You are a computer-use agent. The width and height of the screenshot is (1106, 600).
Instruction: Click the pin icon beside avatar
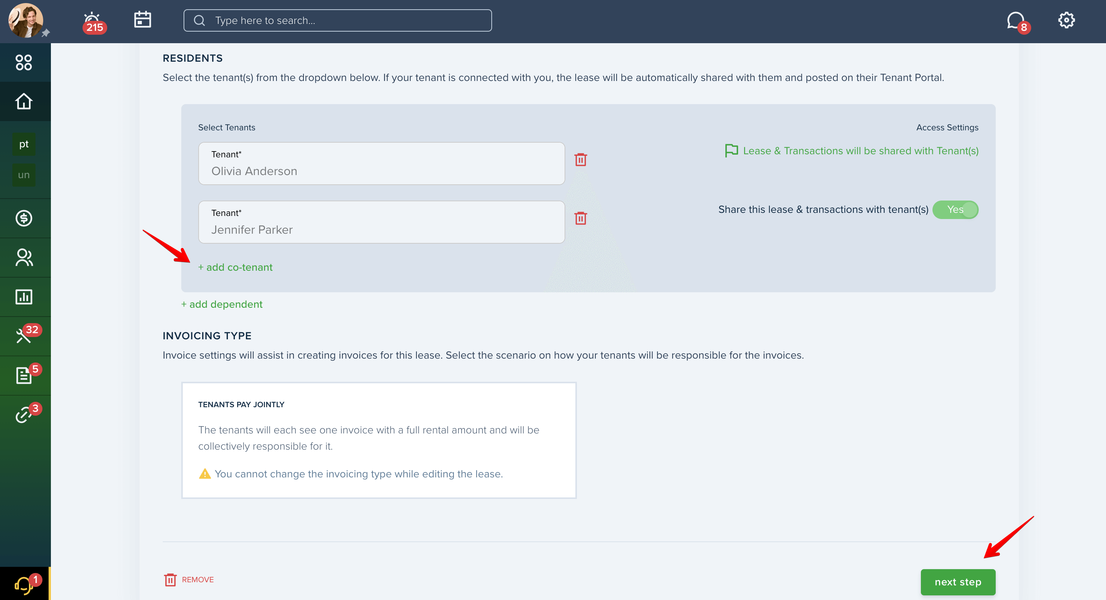pos(46,33)
